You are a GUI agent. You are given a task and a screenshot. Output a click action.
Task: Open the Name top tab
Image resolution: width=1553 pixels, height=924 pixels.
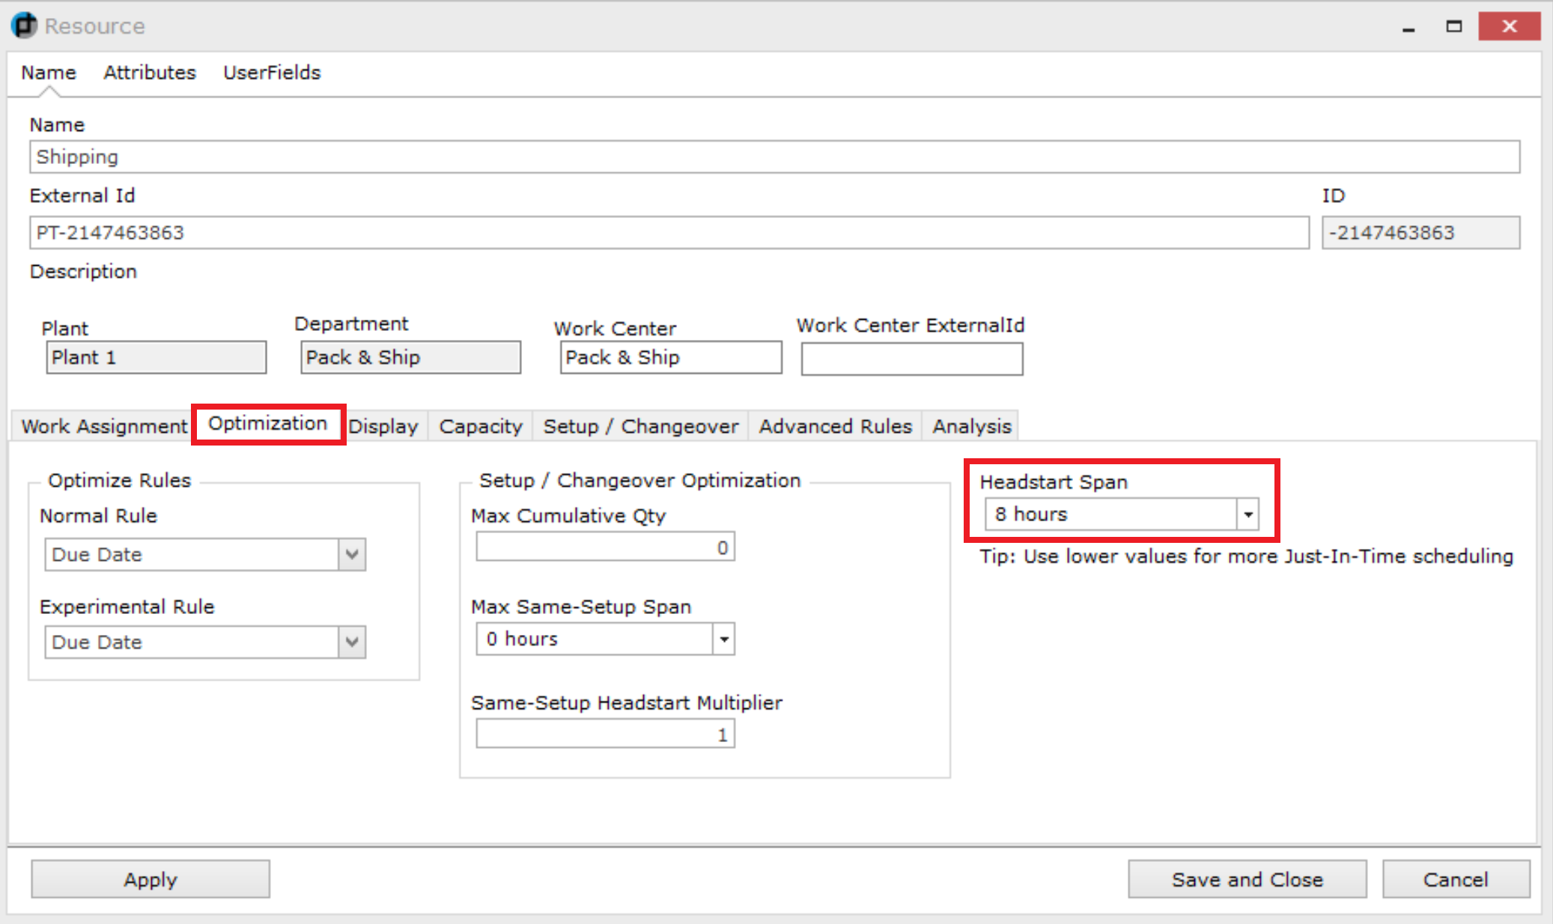pos(49,73)
